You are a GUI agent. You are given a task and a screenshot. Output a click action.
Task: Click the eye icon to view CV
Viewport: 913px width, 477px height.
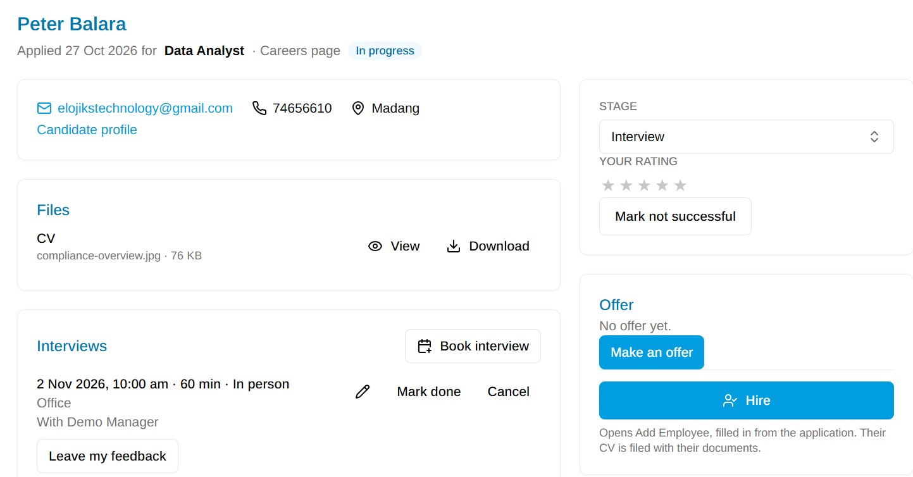pos(375,246)
